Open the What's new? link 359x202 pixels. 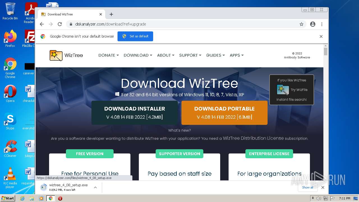coord(179,130)
